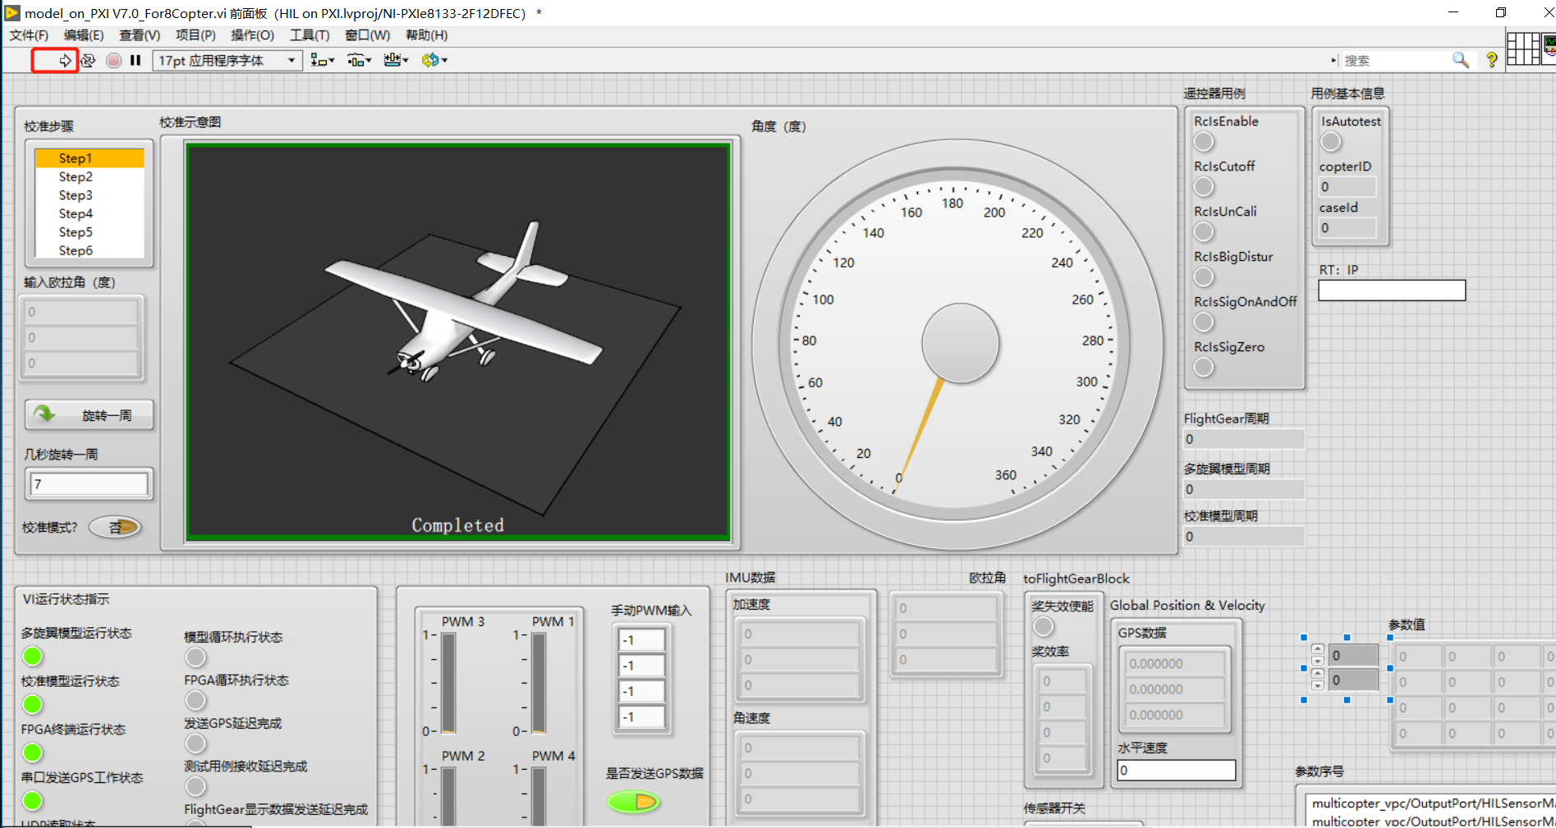
Task: Open the Resize Objects toolbar menu
Action: (x=396, y=60)
